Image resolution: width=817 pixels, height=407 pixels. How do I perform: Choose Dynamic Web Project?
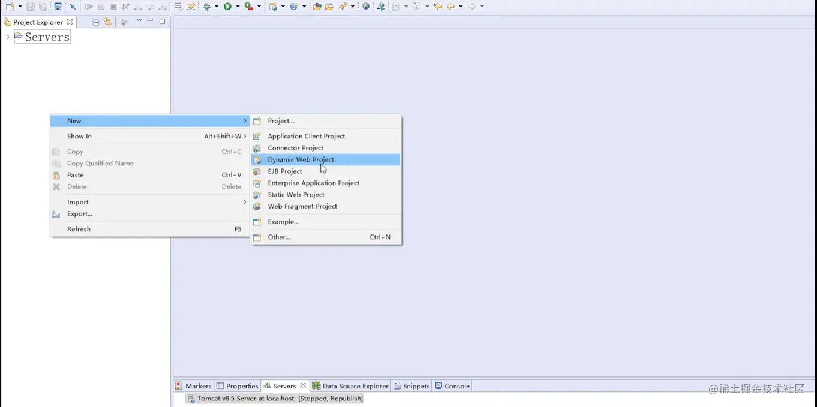click(x=326, y=159)
